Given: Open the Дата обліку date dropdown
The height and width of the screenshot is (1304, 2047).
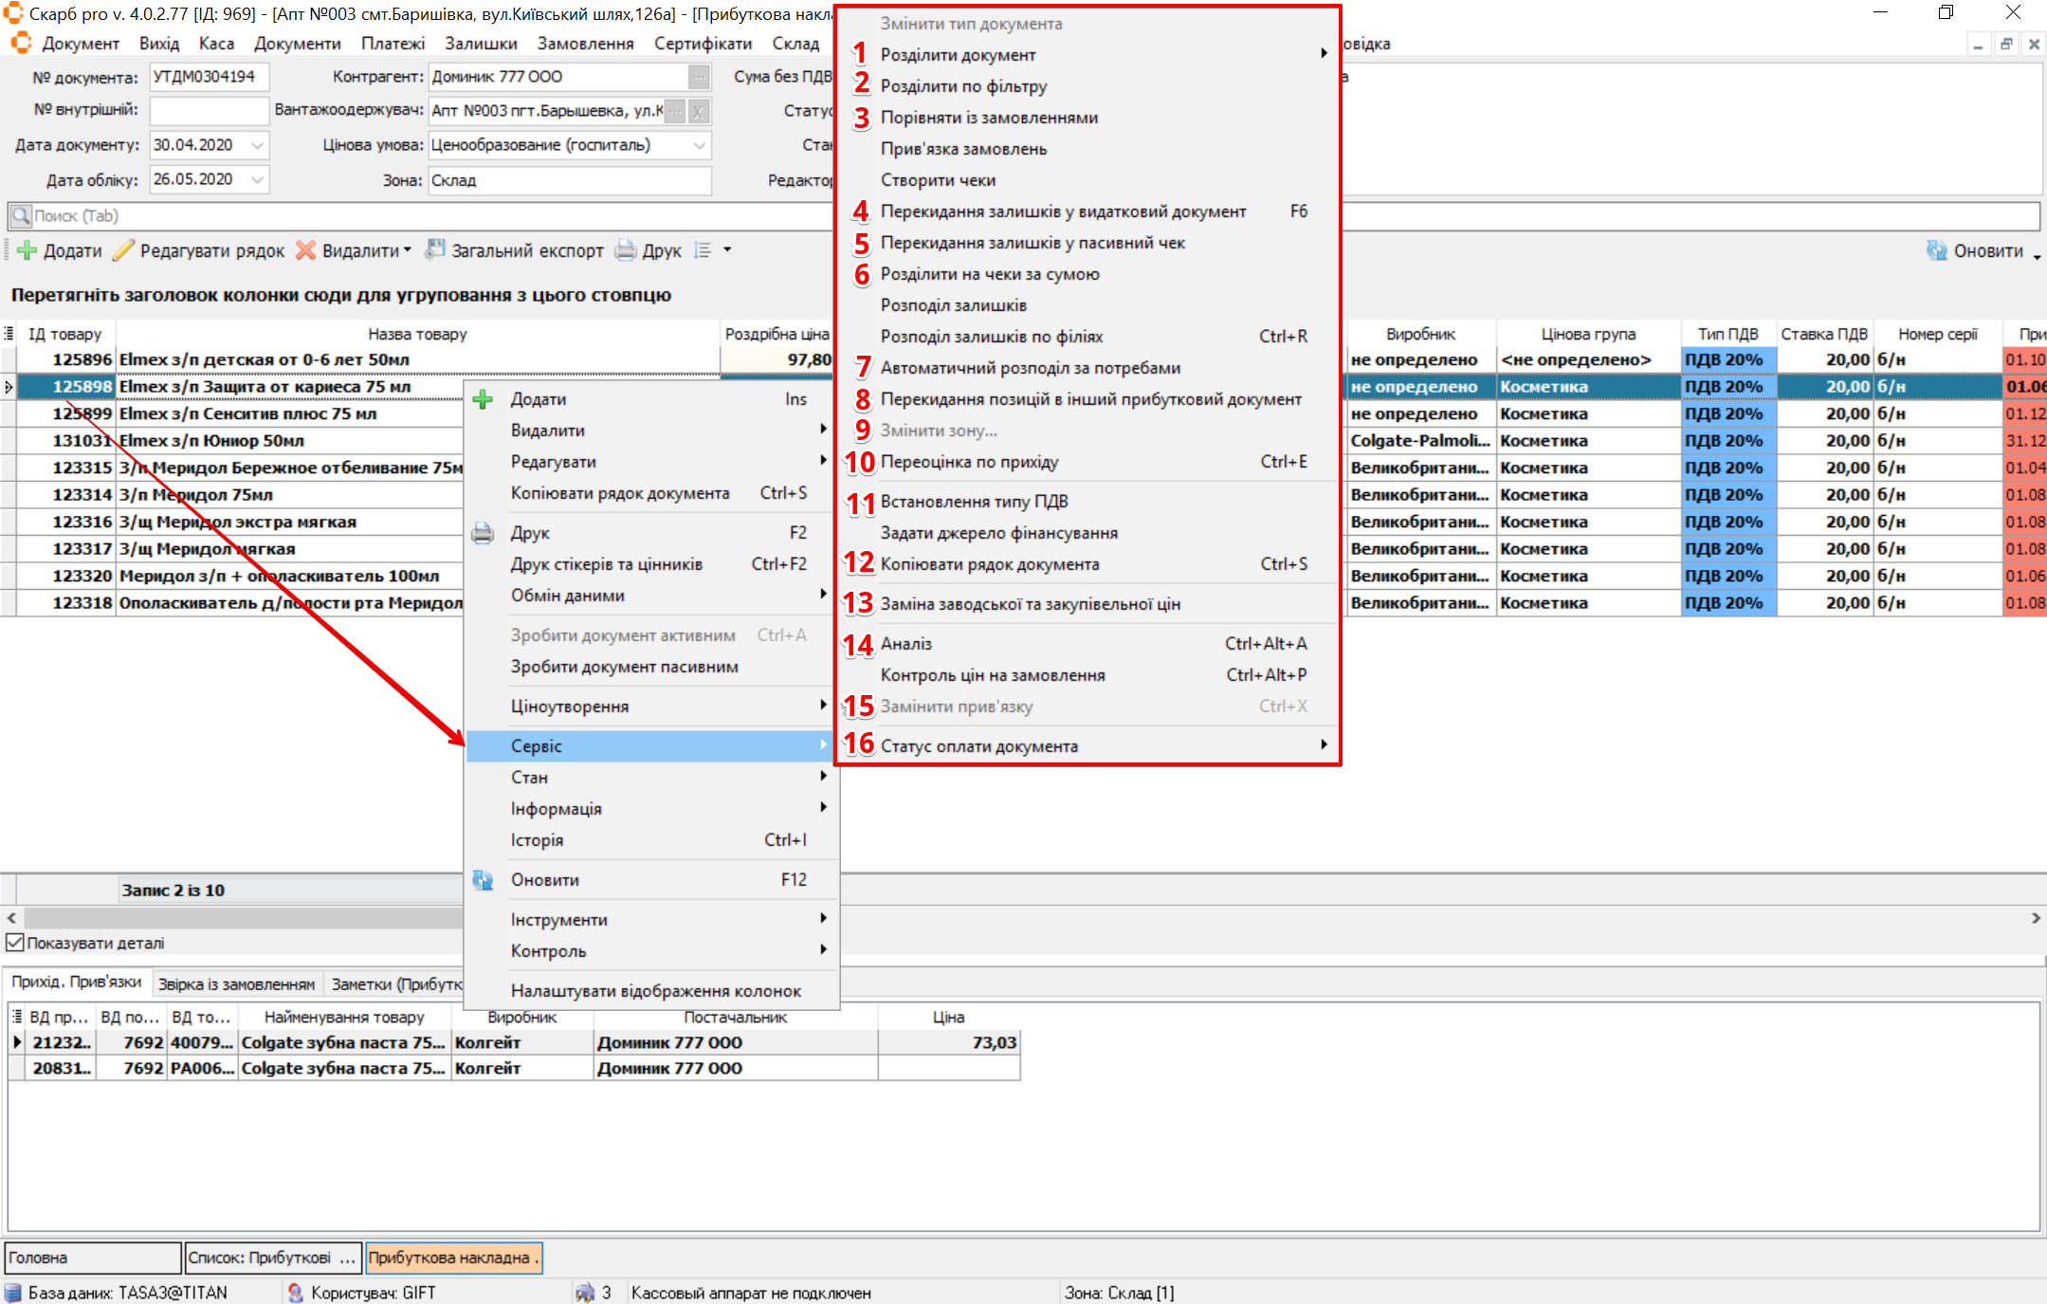Looking at the screenshot, I should pos(257,179).
